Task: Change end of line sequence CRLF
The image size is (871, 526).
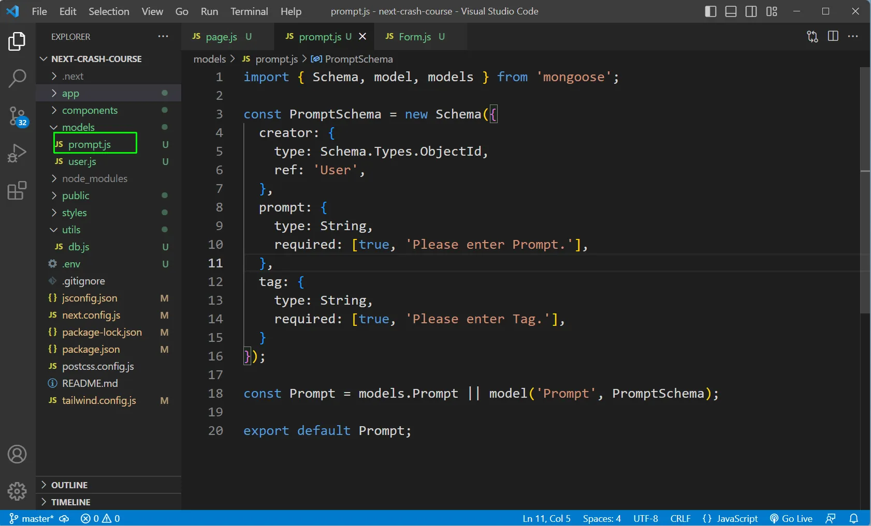Action: (680, 518)
